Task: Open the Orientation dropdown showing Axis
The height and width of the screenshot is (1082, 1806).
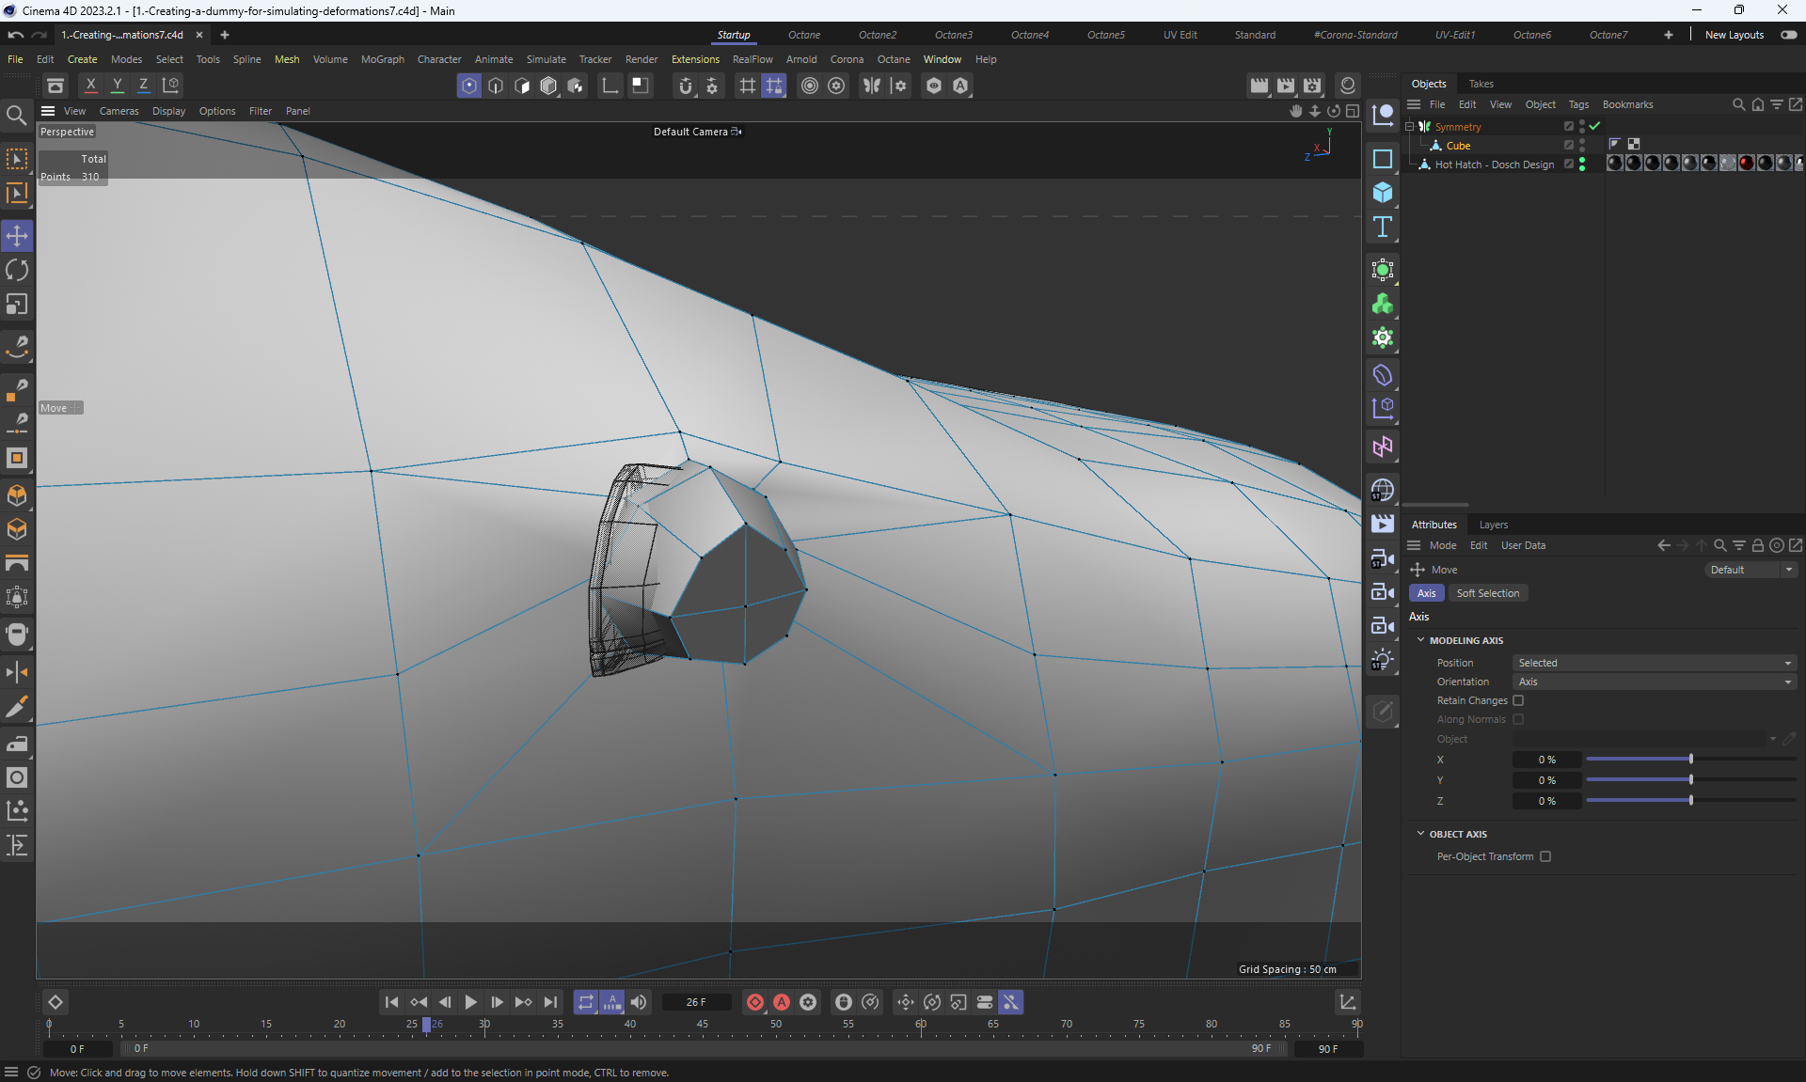Action: pyautogui.click(x=1654, y=682)
